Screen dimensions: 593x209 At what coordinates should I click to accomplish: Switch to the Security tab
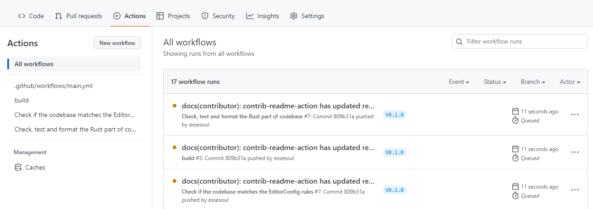coord(218,16)
